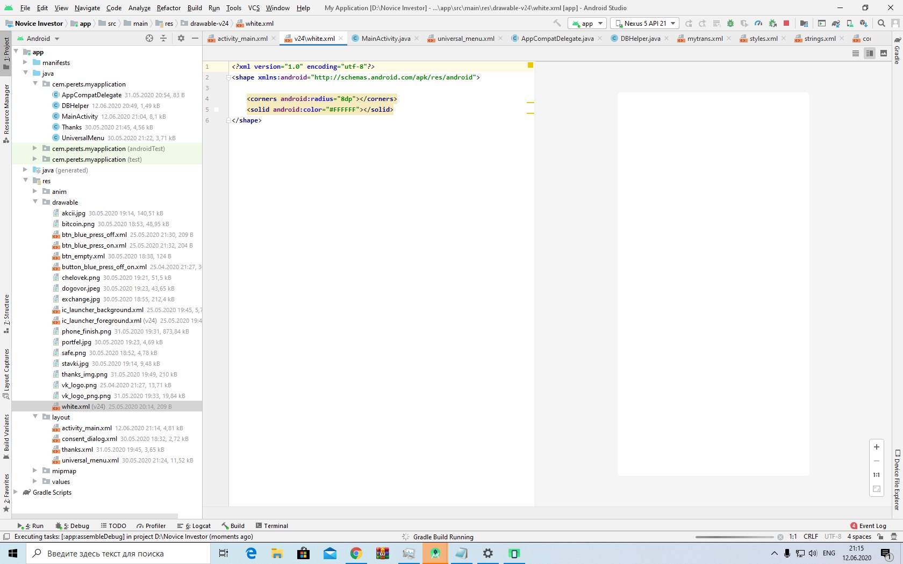The height and width of the screenshot is (564, 903).
Task: Switch to MainActivity.java tab
Action: coord(385,39)
